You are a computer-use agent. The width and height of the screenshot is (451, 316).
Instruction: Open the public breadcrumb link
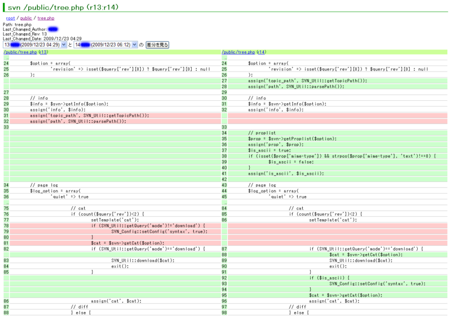point(26,18)
